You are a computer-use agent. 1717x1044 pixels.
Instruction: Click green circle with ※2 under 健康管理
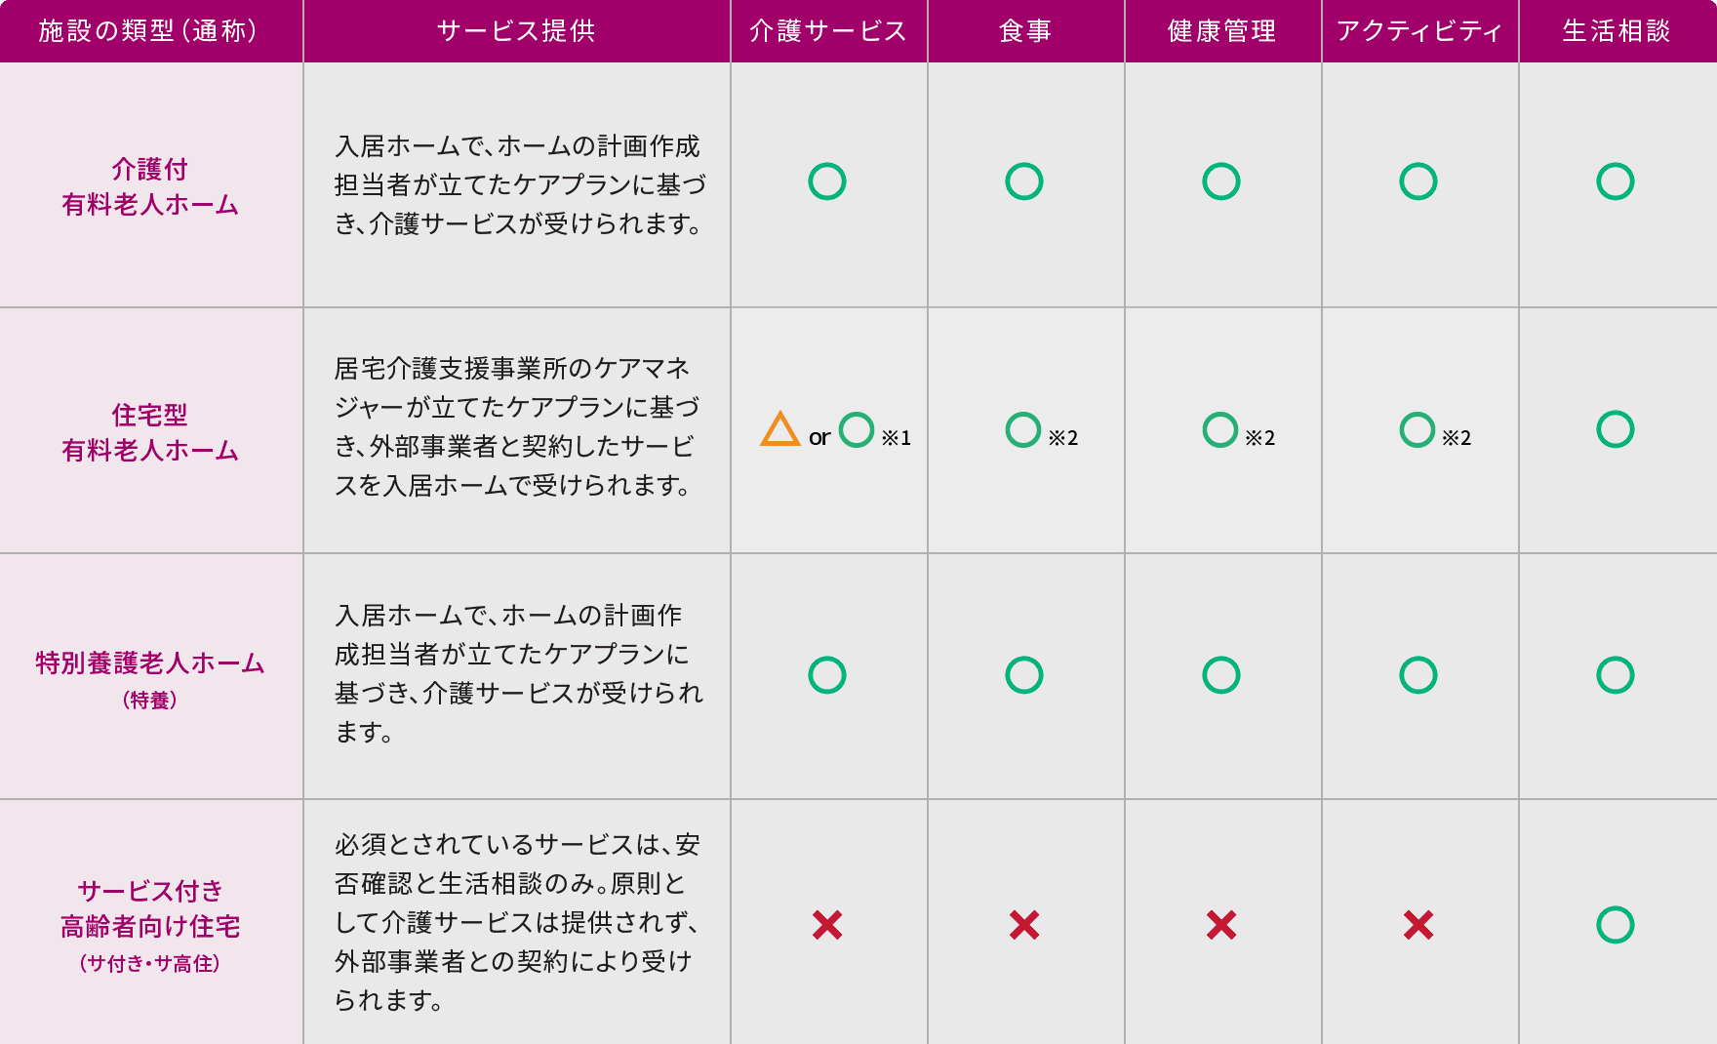click(1220, 429)
